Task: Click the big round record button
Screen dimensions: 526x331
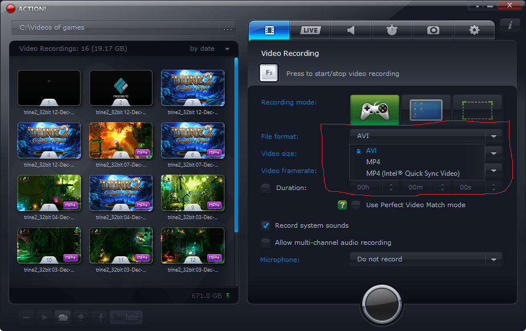Action: click(382, 305)
